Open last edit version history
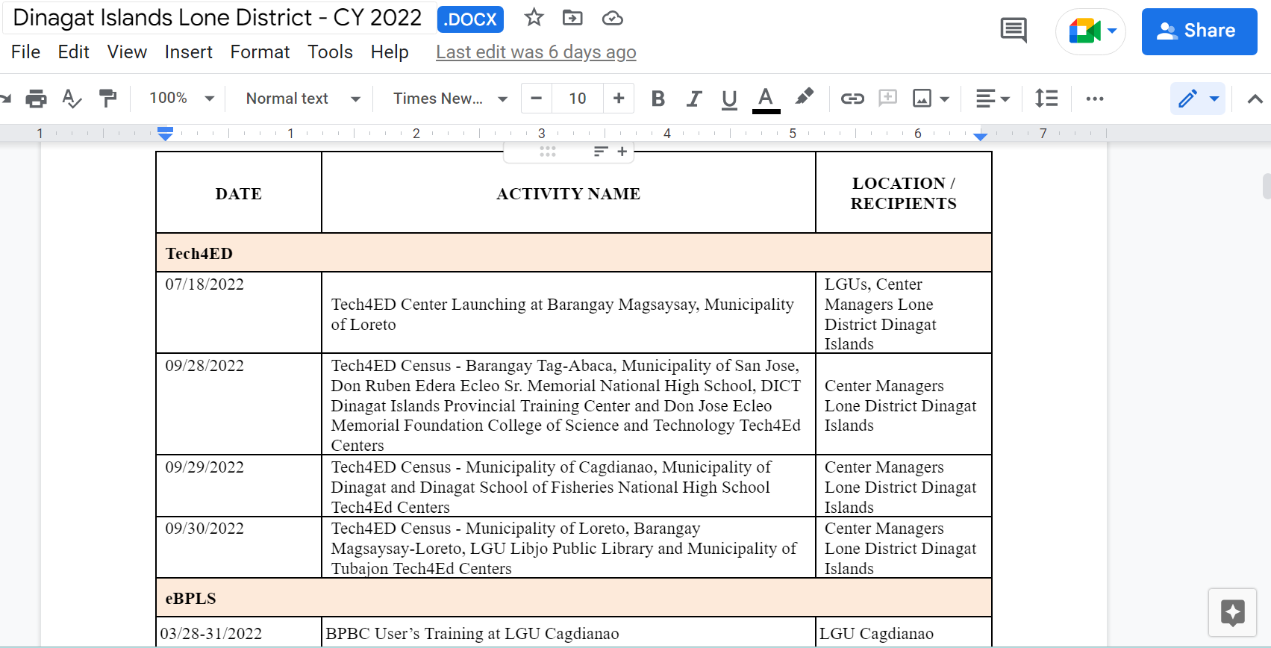Image resolution: width=1271 pixels, height=648 pixels. click(536, 52)
